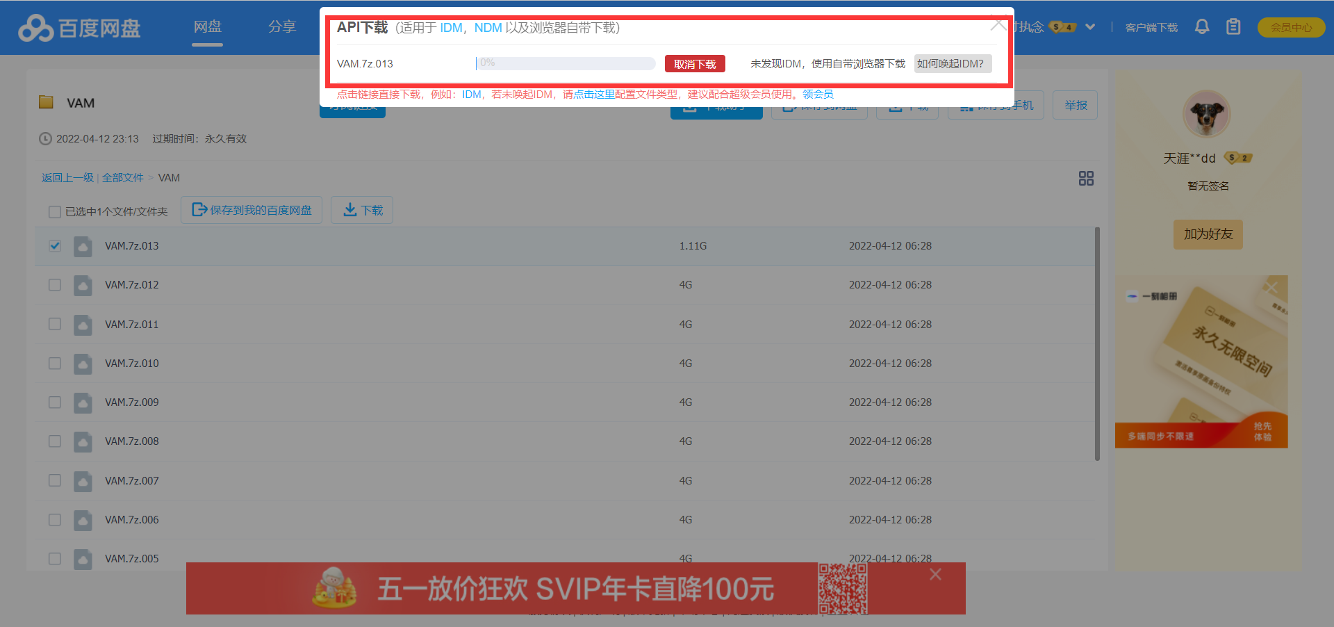Click the gold membership badge next to 天涯**dd
Viewport: 1334px width, 627px height.
click(x=1238, y=158)
